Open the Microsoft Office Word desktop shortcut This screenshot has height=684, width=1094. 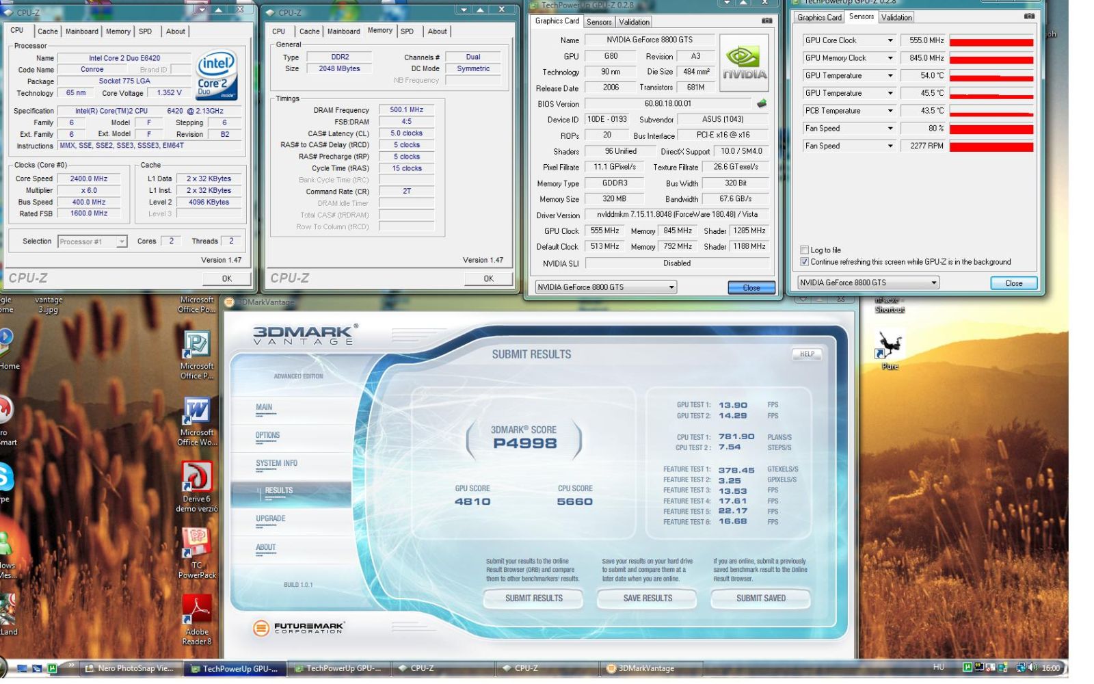pyautogui.click(x=197, y=421)
